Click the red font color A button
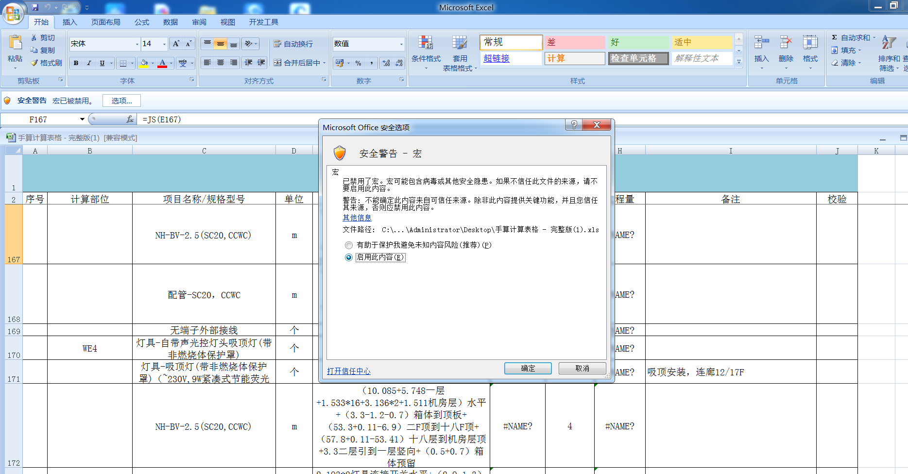 coord(162,63)
